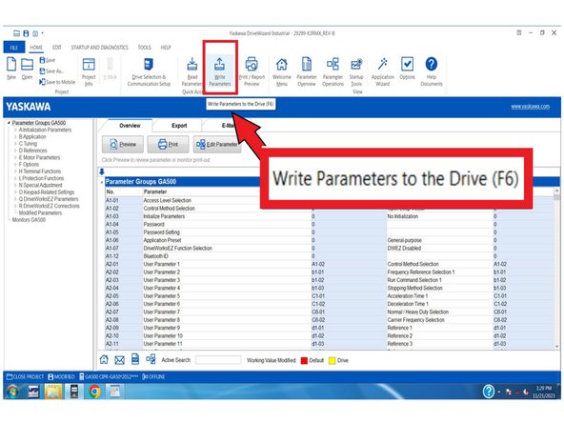Open Help Documents
The image size is (564, 423).
(432, 72)
